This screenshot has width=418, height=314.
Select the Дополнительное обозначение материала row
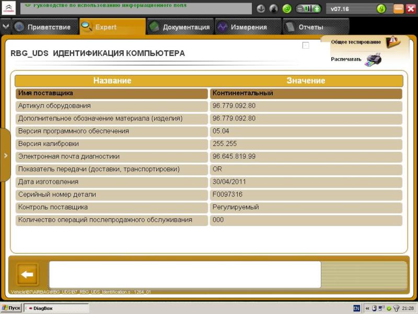coord(208,119)
